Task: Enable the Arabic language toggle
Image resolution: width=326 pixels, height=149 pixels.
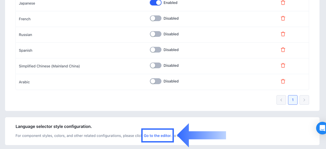Action: (156, 81)
